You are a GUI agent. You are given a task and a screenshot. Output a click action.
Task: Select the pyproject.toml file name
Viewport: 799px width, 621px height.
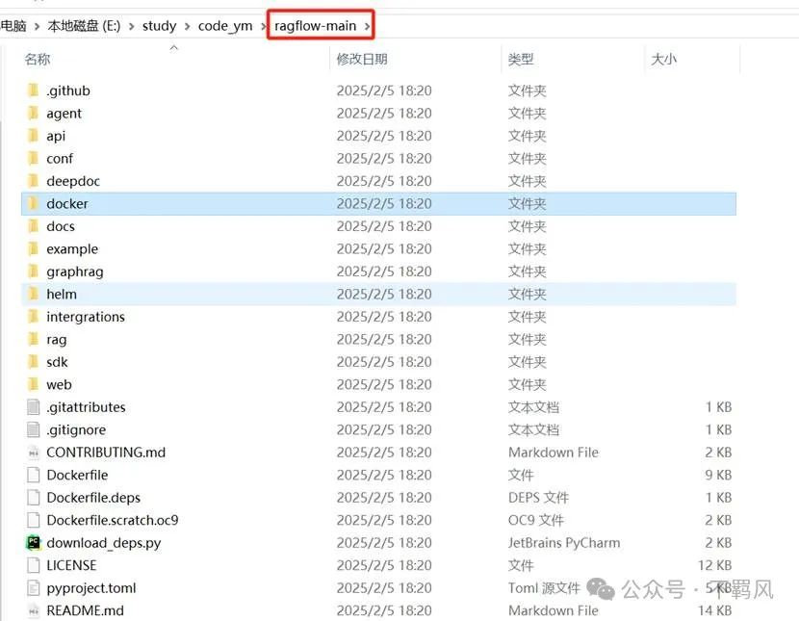pyautogui.click(x=91, y=588)
